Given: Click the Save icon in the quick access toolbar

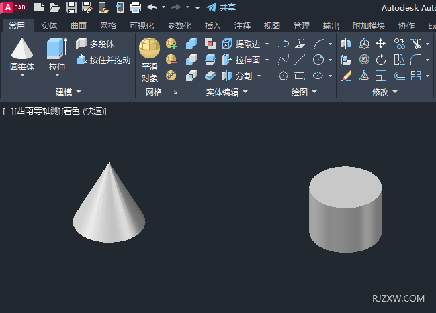Looking at the screenshot, I should [71, 7].
